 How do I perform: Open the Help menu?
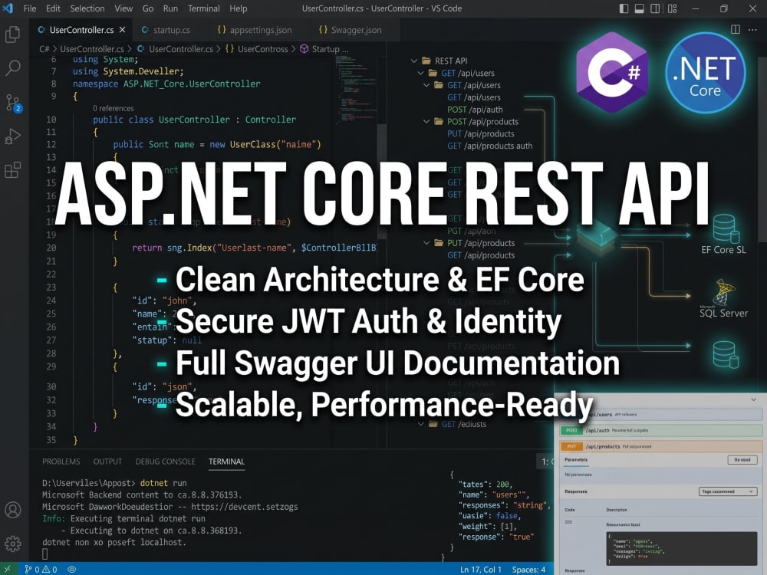point(239,8)
